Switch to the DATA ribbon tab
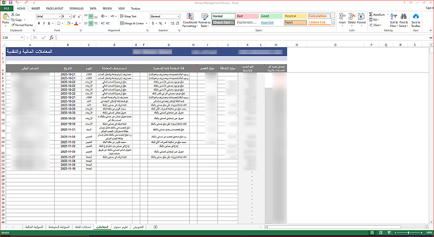The width and height of the screenshot is (434, 237). [x=93, y=9]
